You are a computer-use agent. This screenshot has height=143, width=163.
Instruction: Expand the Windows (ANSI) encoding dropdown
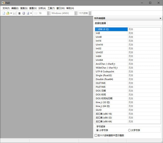coord(76,13)
